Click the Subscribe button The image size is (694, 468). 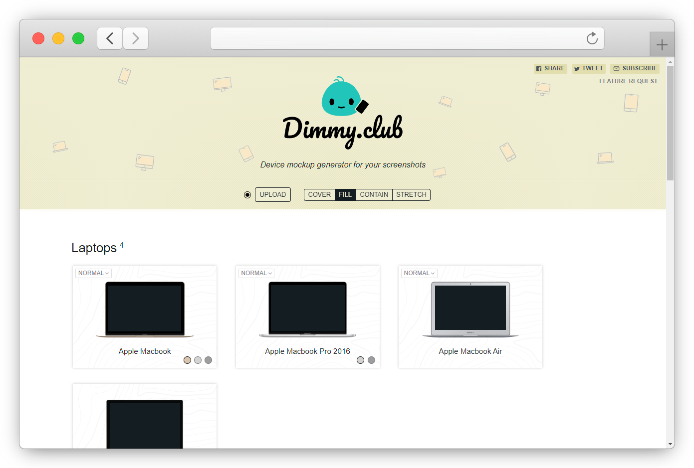(635, 68)
